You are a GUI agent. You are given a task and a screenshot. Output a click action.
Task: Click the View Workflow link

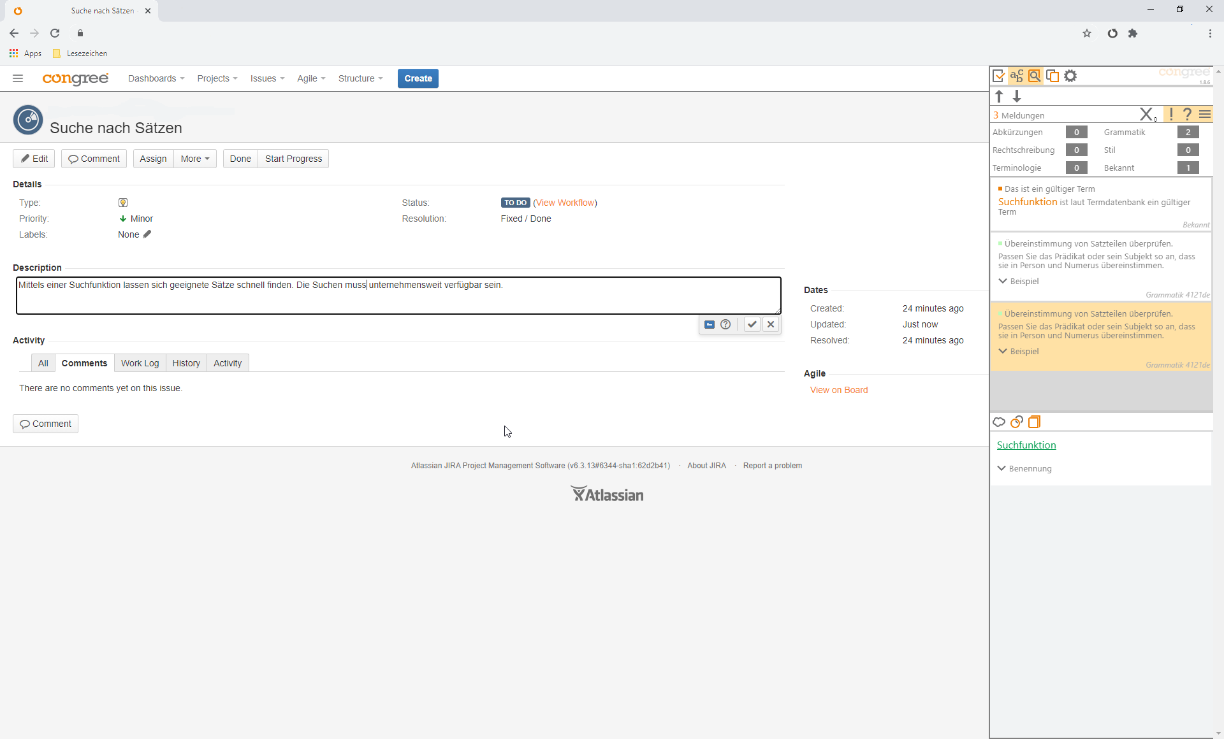[565, 203]
